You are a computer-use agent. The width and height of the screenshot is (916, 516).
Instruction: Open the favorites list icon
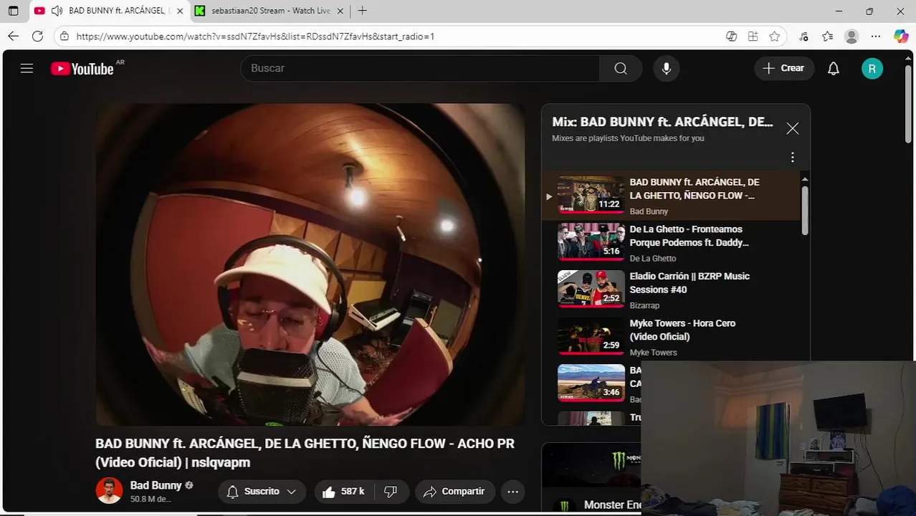828,37
